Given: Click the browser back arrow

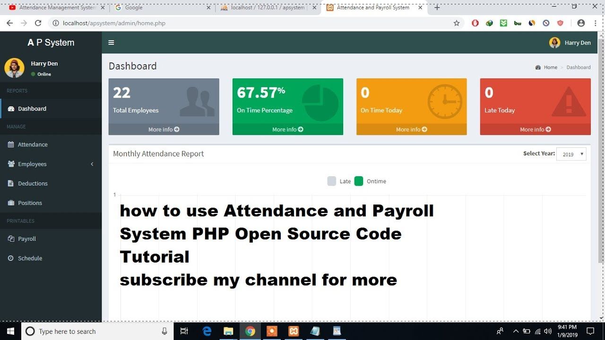Looking at the screenshot, I should pos(9,23).
